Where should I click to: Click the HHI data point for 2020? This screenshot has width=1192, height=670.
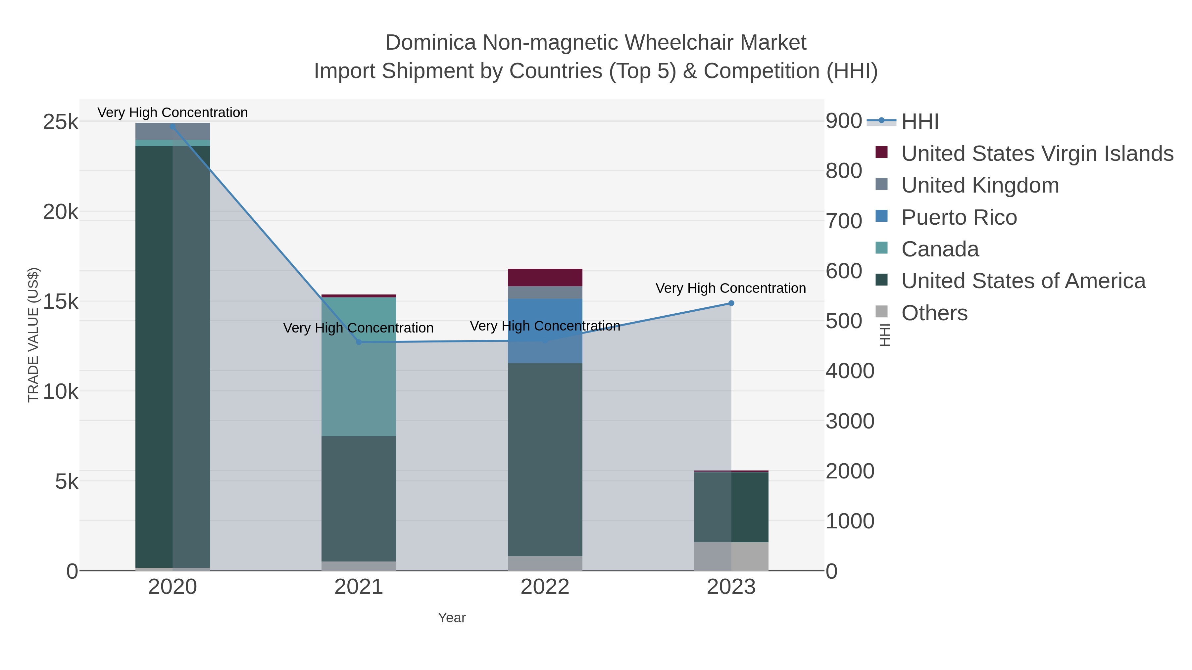pos(173,127)
